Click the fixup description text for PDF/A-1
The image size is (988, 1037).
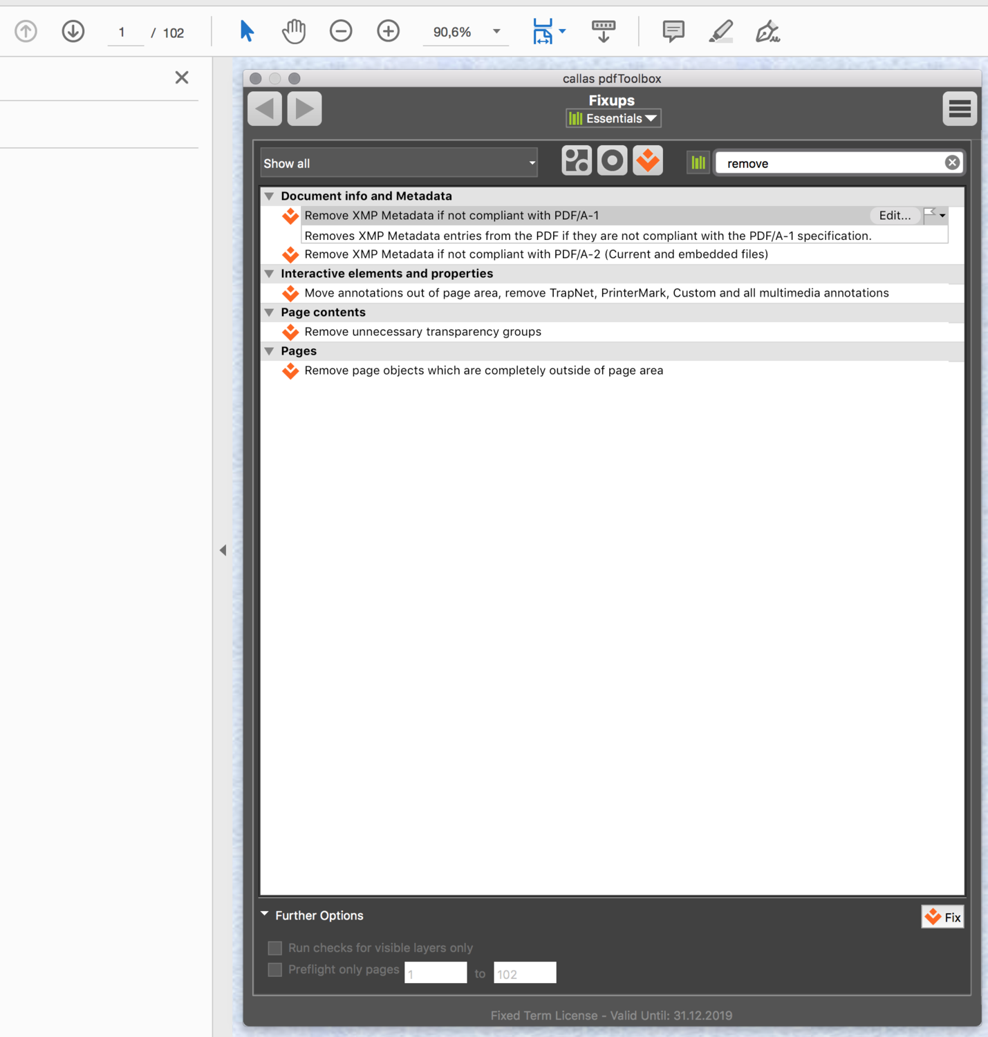588,236
